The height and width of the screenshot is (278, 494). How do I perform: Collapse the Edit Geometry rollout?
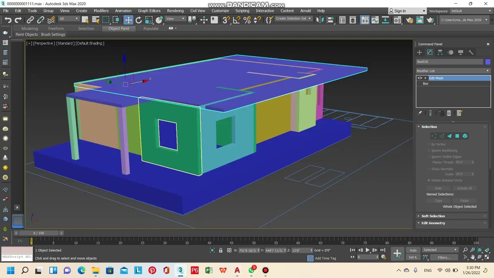click(x=433, y=223)
